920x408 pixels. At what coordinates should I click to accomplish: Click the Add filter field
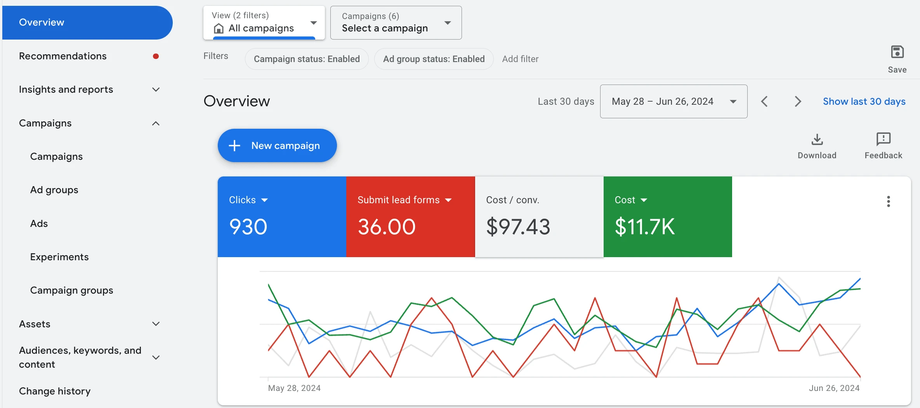(x=520, y=59)
